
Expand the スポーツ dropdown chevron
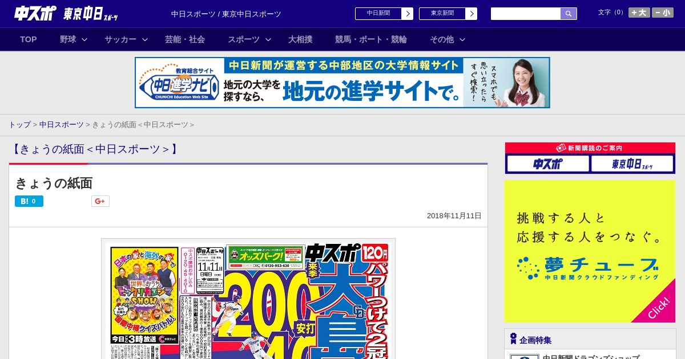pyautogui.click(x=268, y=39)
